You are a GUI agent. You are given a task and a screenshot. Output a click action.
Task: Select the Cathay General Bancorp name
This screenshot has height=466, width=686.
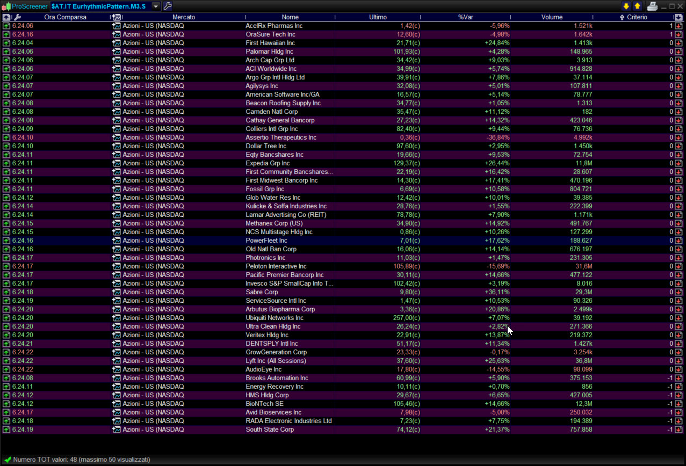[280, 120]
